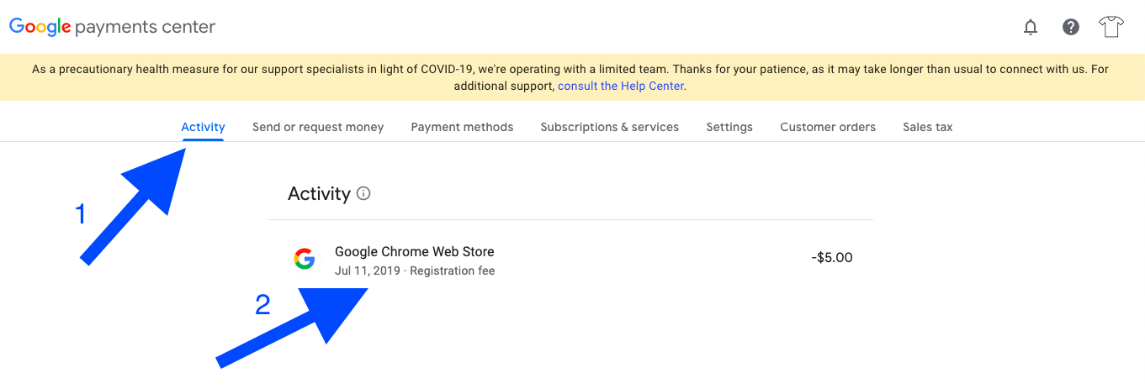Open the Google Chrome Web Store transaction

click(415, 252)
